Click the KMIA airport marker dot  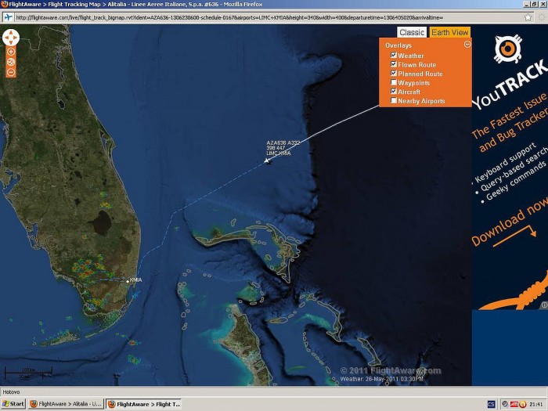tap(128, 281)
